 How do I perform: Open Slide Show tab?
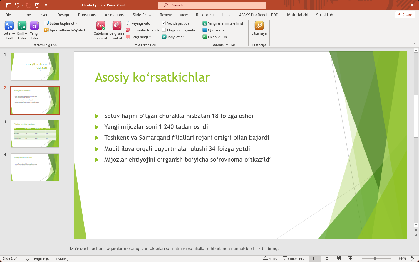point(142,15)
